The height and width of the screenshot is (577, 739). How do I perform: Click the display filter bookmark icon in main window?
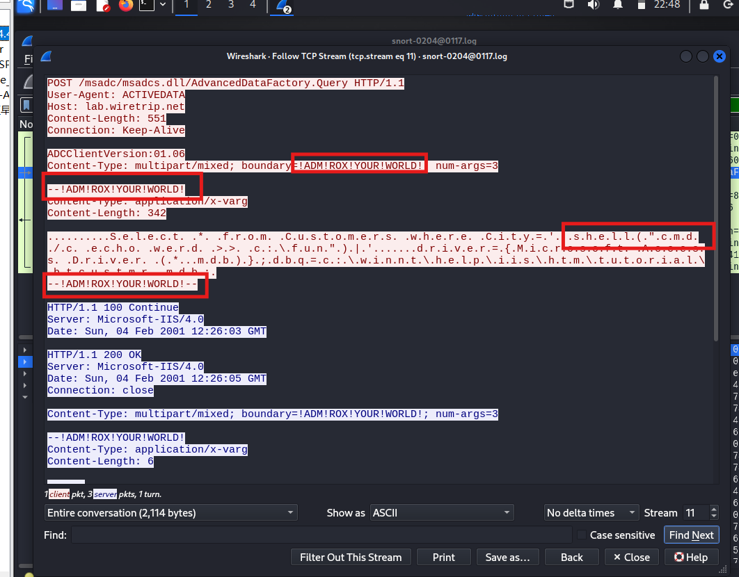tap(26, 105)
